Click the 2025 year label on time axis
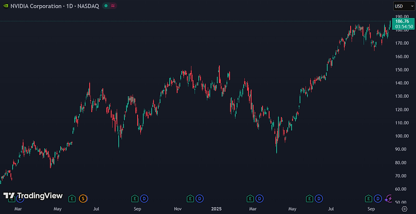 pyautogui.click(x=216, y=209)
